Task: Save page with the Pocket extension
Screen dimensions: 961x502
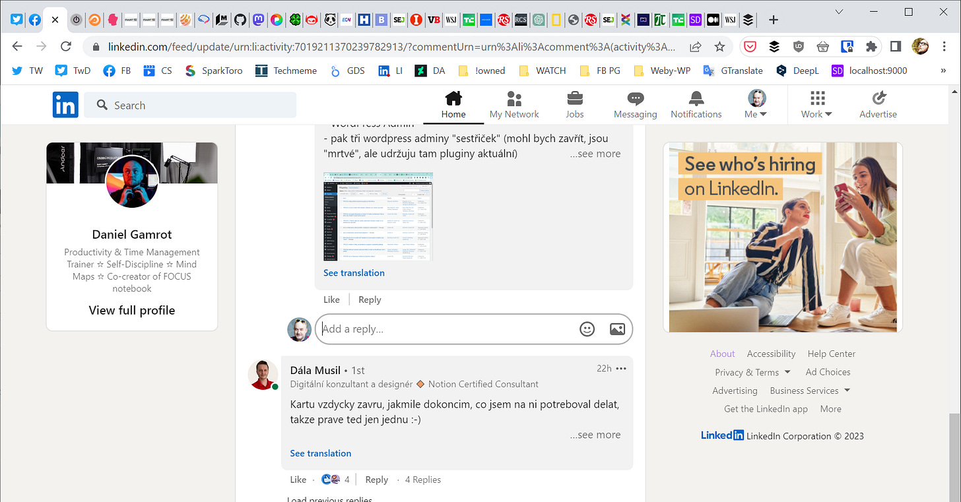Action: click(x=750, y=47)
